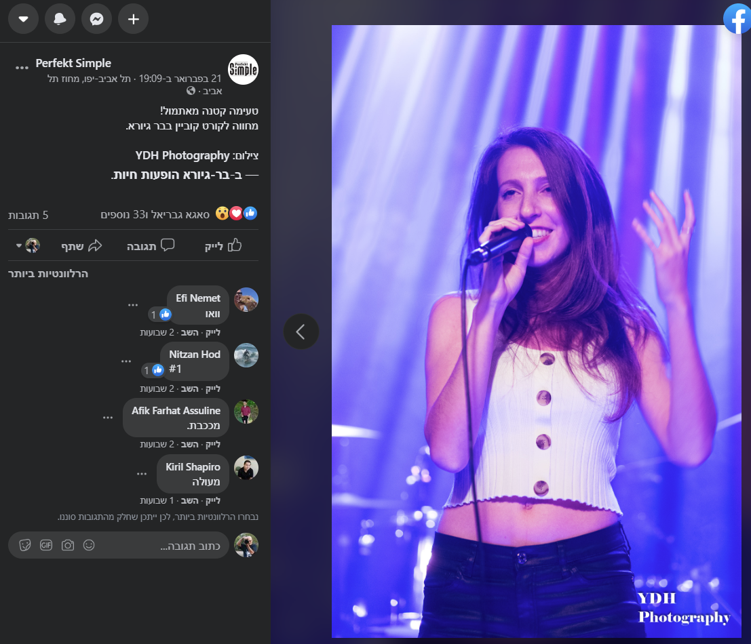Add a GIF to the comment
This screenshot has height=644, width=751.
[x=46, y=545]
